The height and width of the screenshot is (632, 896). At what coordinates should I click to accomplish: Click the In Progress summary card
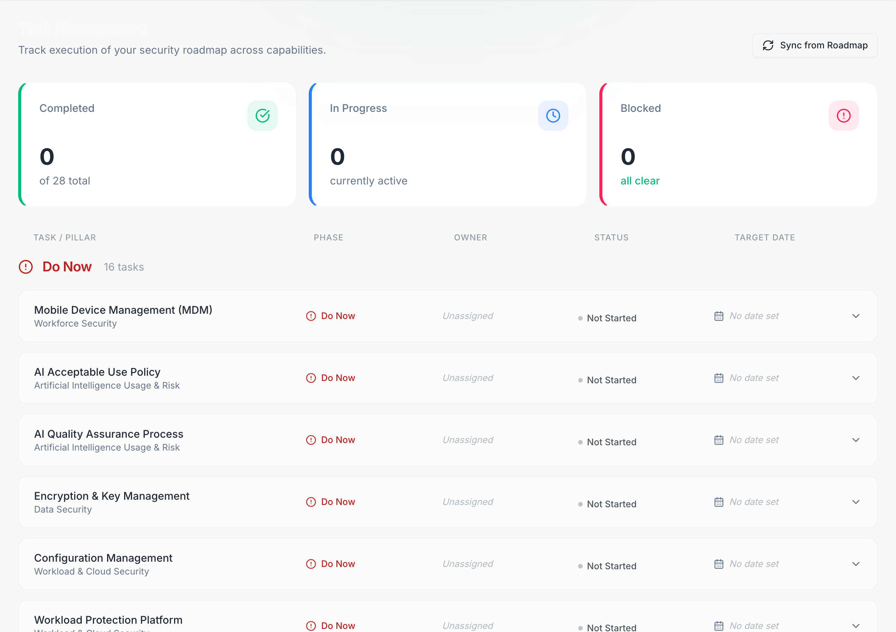pos(447,144)
